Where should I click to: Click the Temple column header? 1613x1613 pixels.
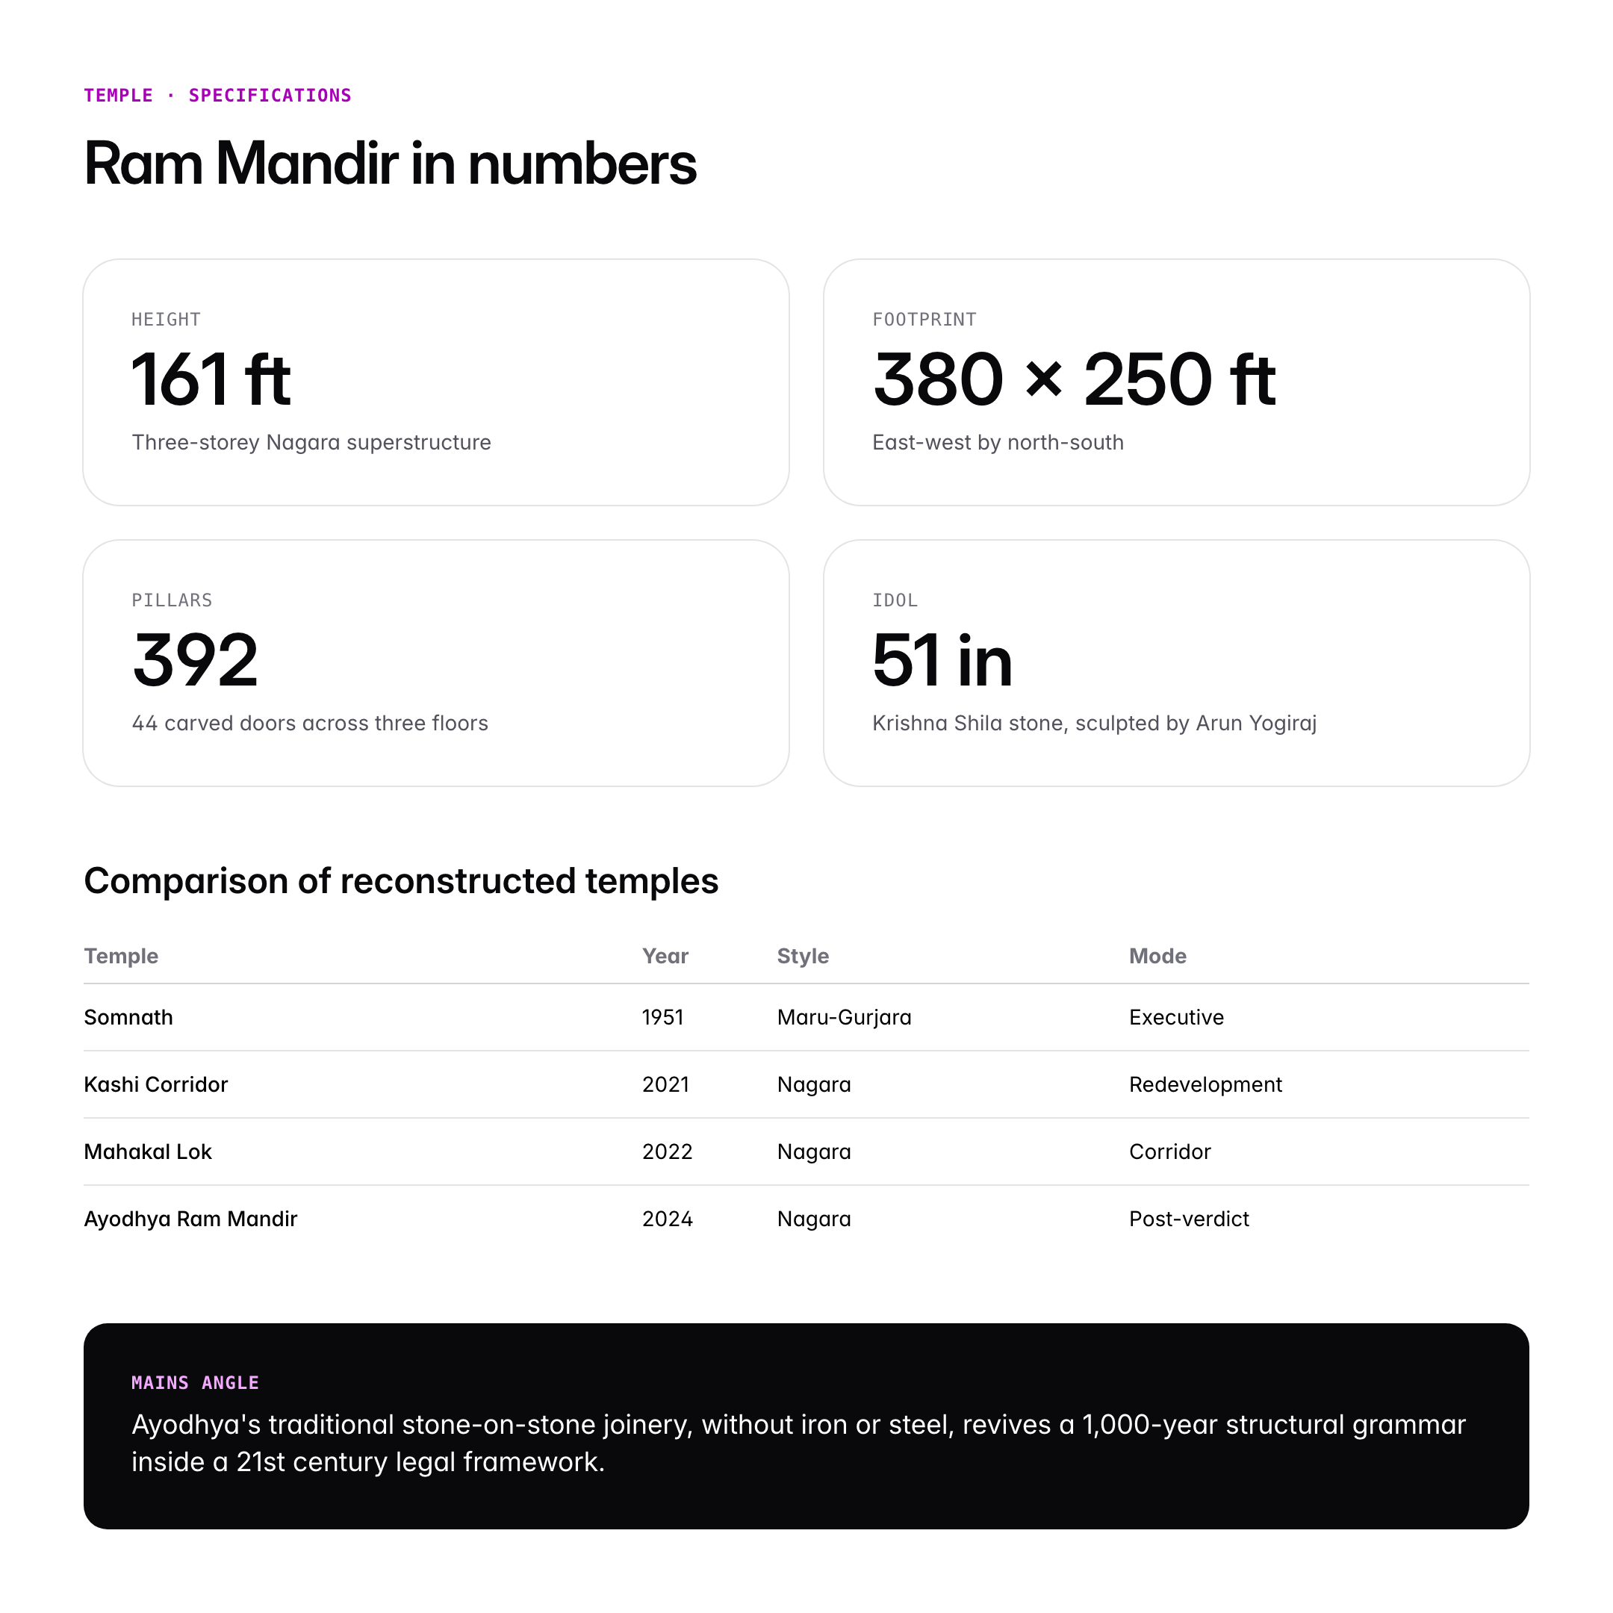point(121,956)
